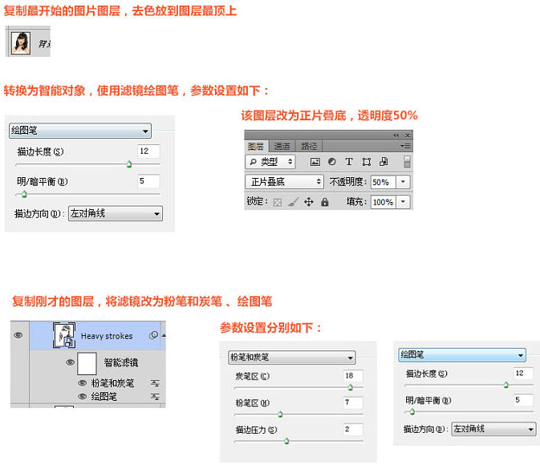
Task: Click the lock position move icon
Action: 309,202
